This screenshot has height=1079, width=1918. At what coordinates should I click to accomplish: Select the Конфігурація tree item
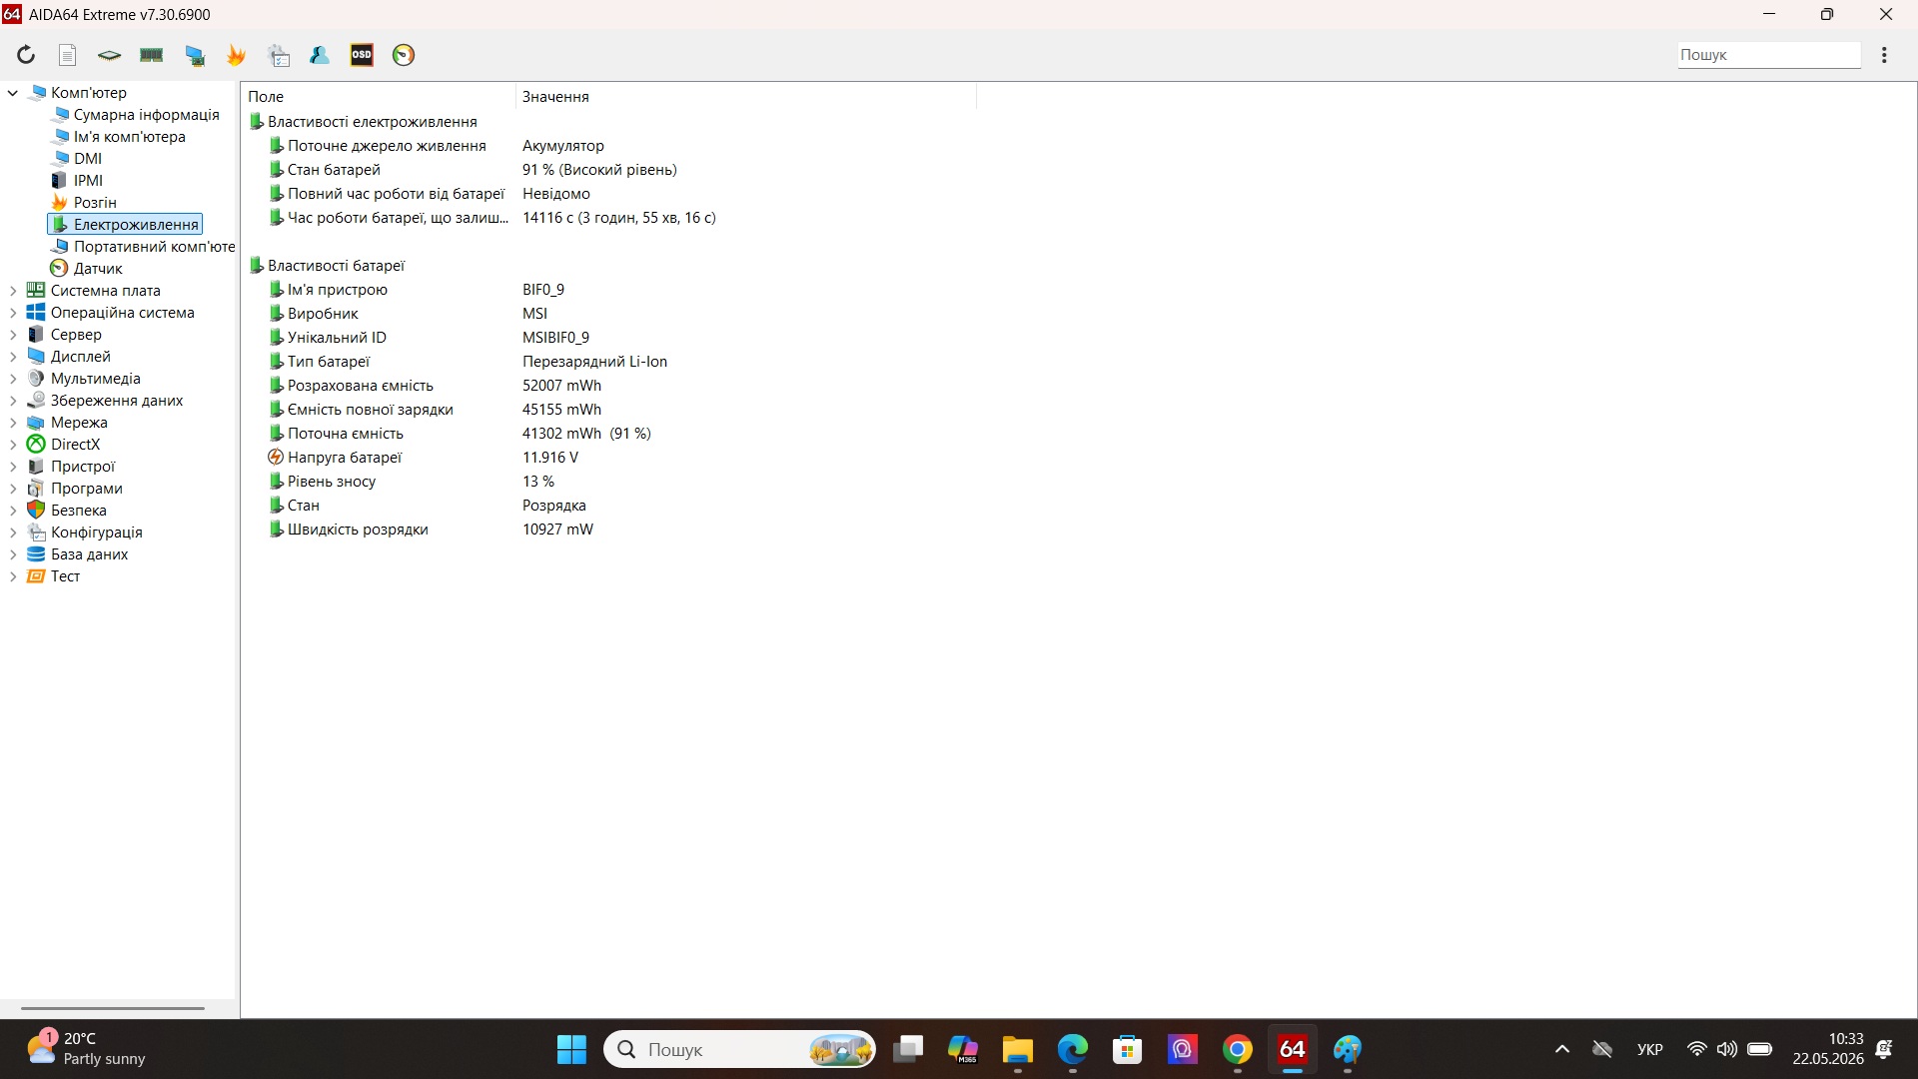[97, 533]
